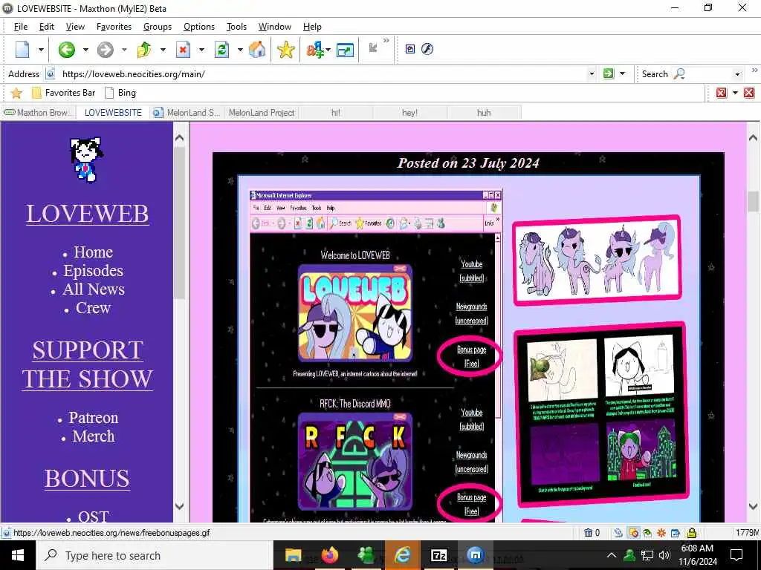Open Windows Start menu
This screenshot has width=761, height=570.
[x=18, y=555]
